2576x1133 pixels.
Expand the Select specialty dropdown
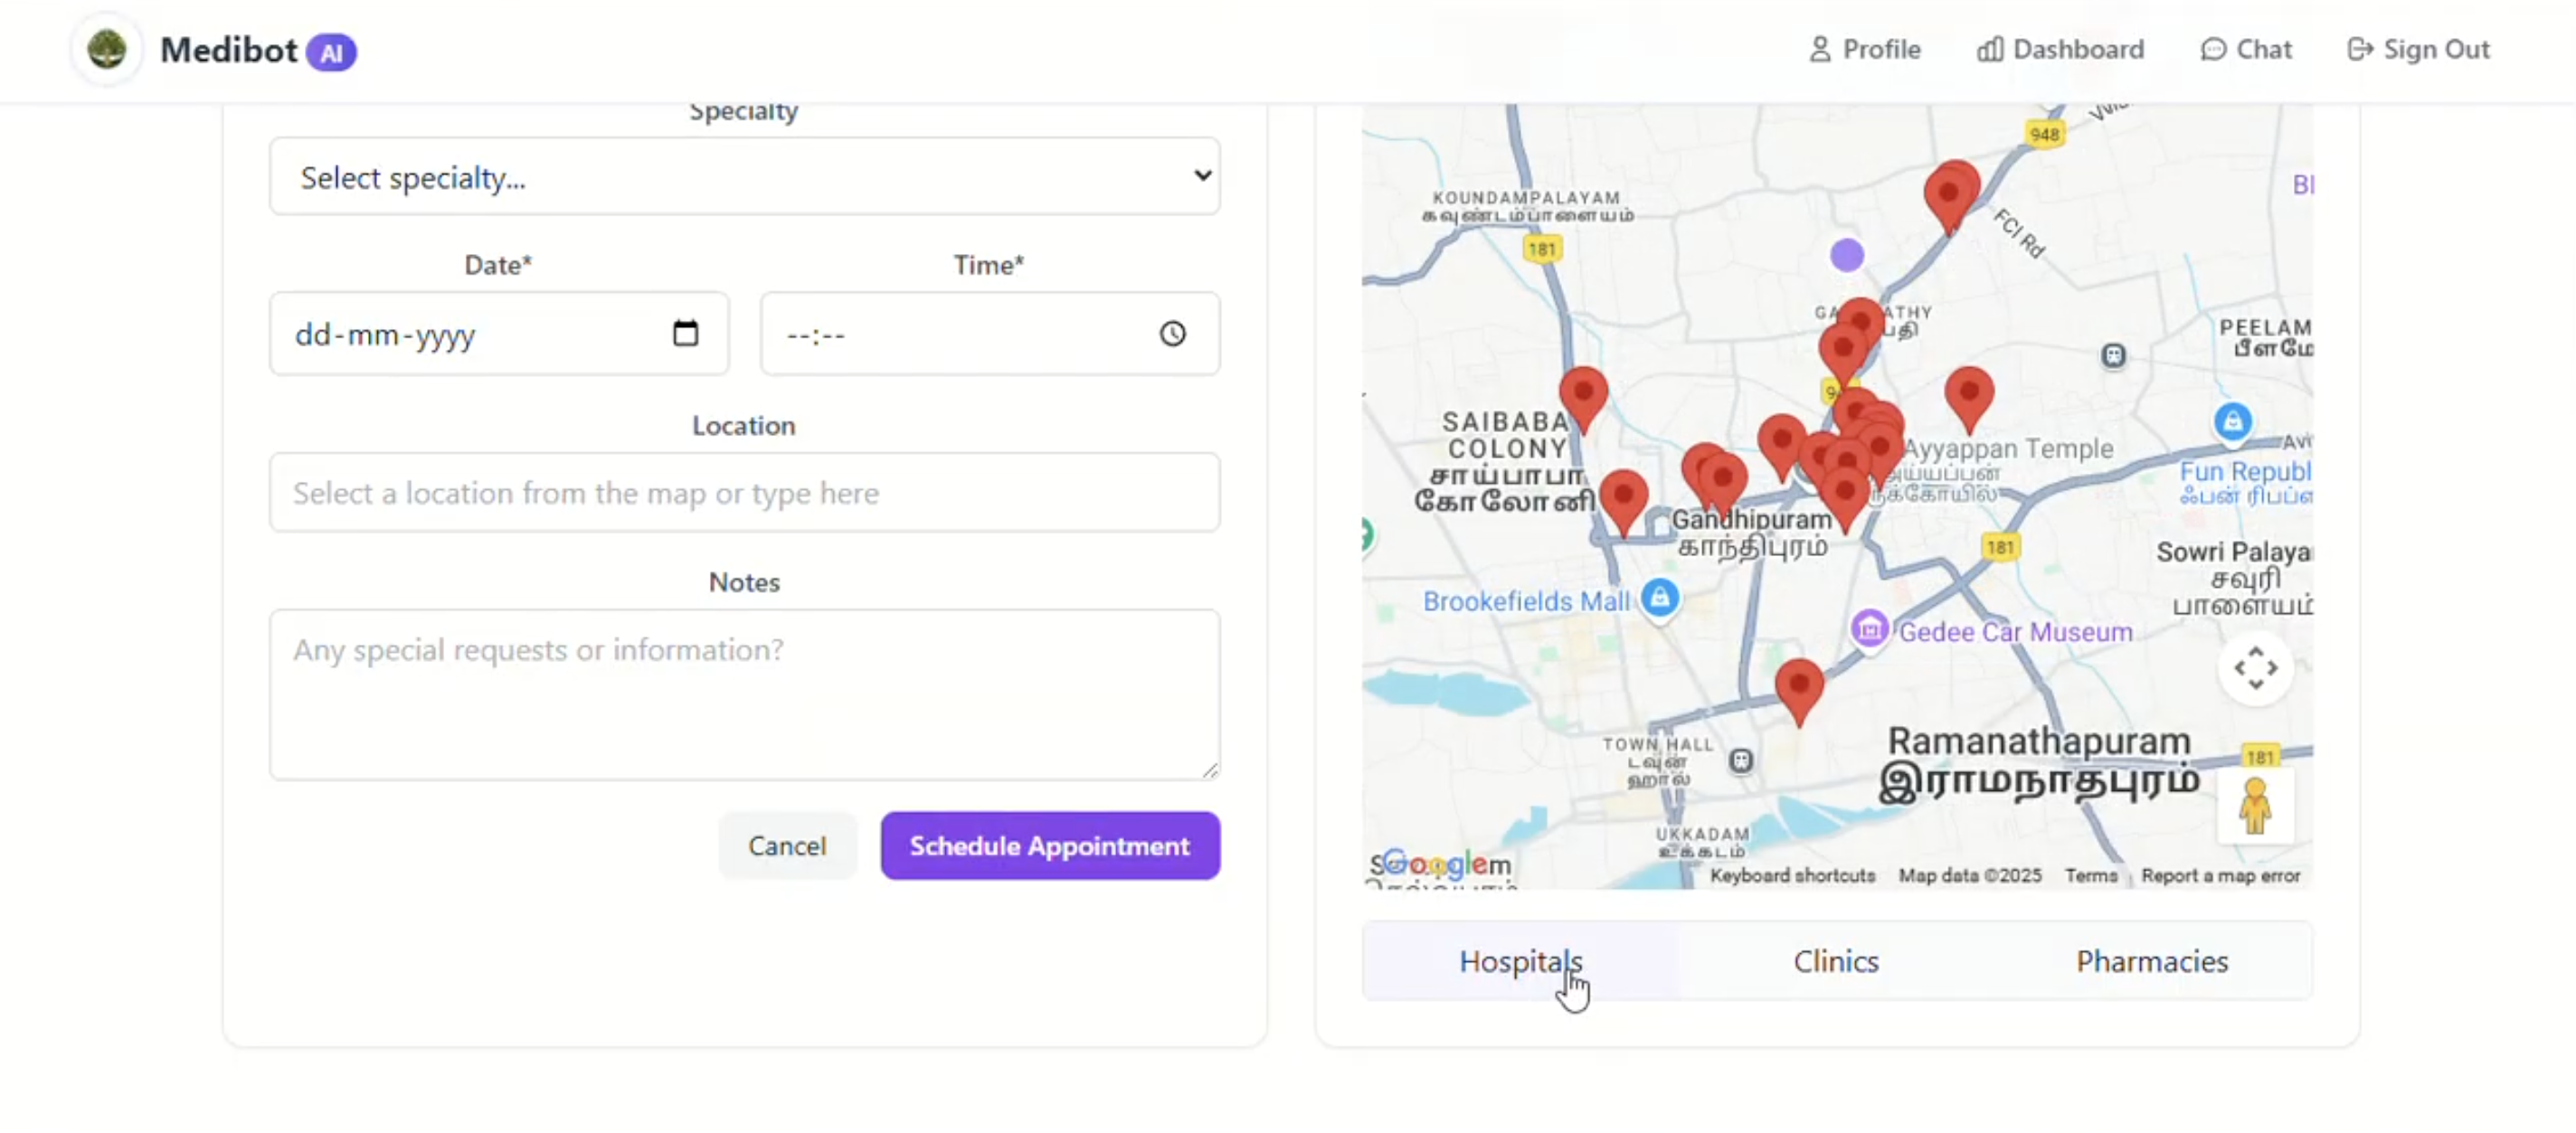coord(744,176)
